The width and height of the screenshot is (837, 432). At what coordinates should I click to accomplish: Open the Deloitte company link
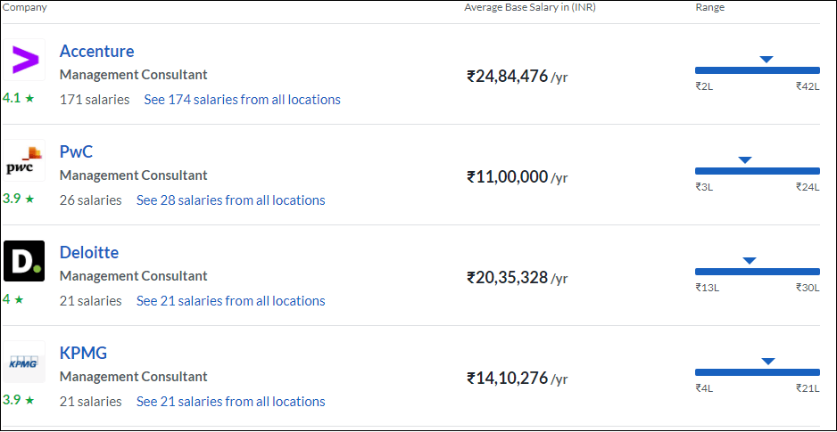tap(89, 252)
